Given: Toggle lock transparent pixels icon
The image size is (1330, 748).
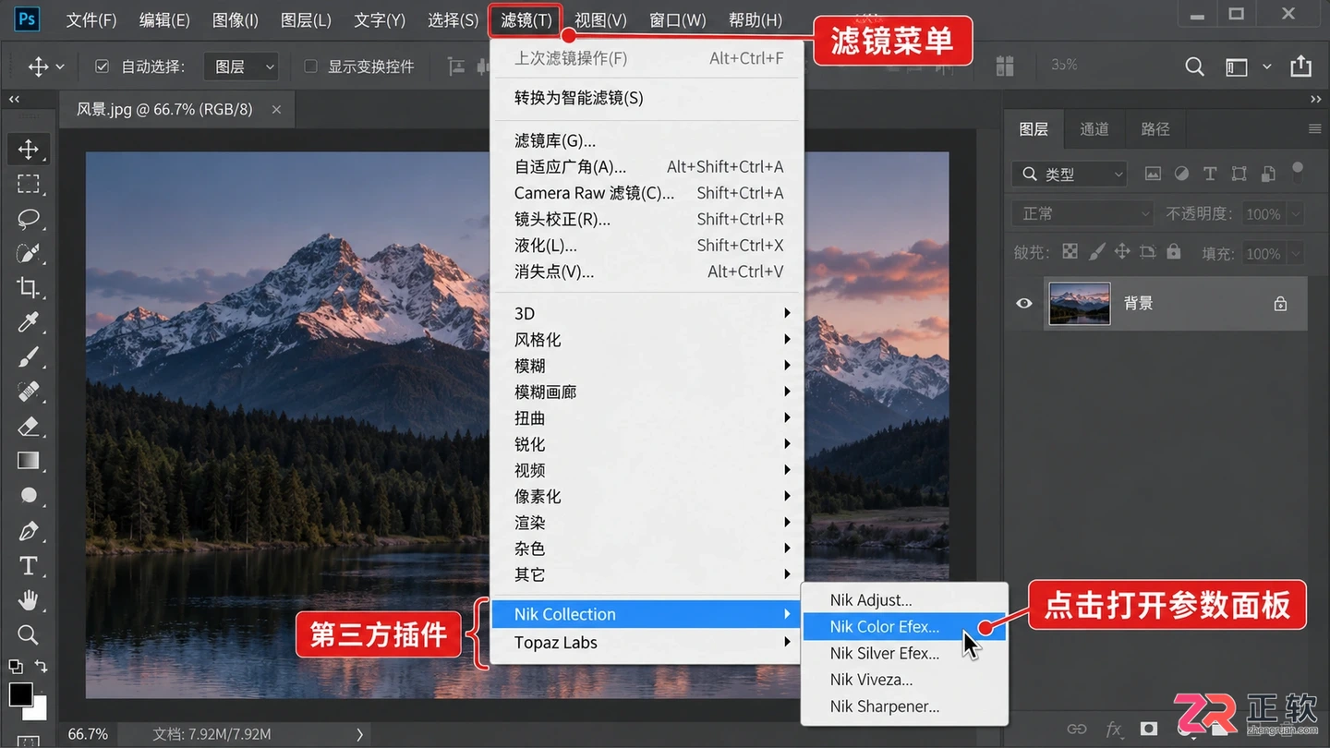Looking at the screenshot, I should [x=1070, y=251].
